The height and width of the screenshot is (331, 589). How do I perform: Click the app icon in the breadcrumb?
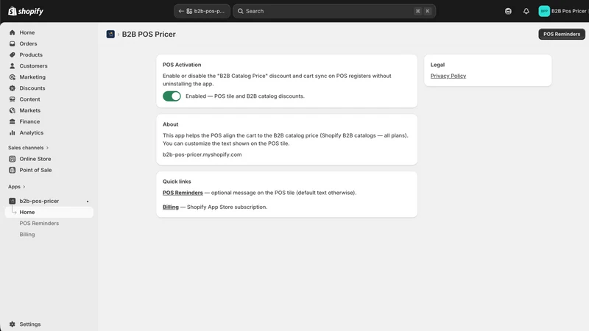[x=110, y=34]
